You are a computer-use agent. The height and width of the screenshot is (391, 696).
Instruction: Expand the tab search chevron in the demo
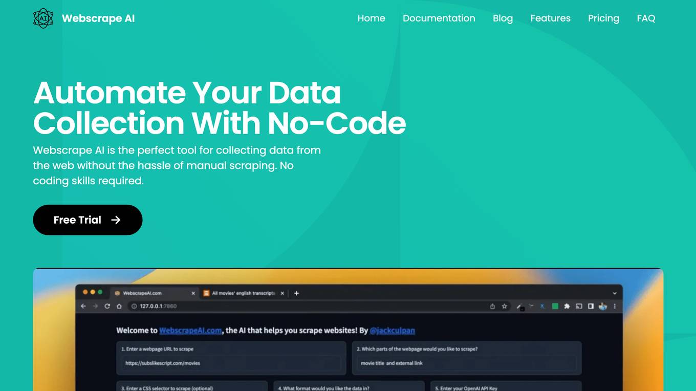[x=615, y=293]
